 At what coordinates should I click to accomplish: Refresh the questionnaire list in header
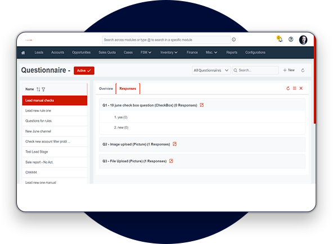tap(303, 70)
